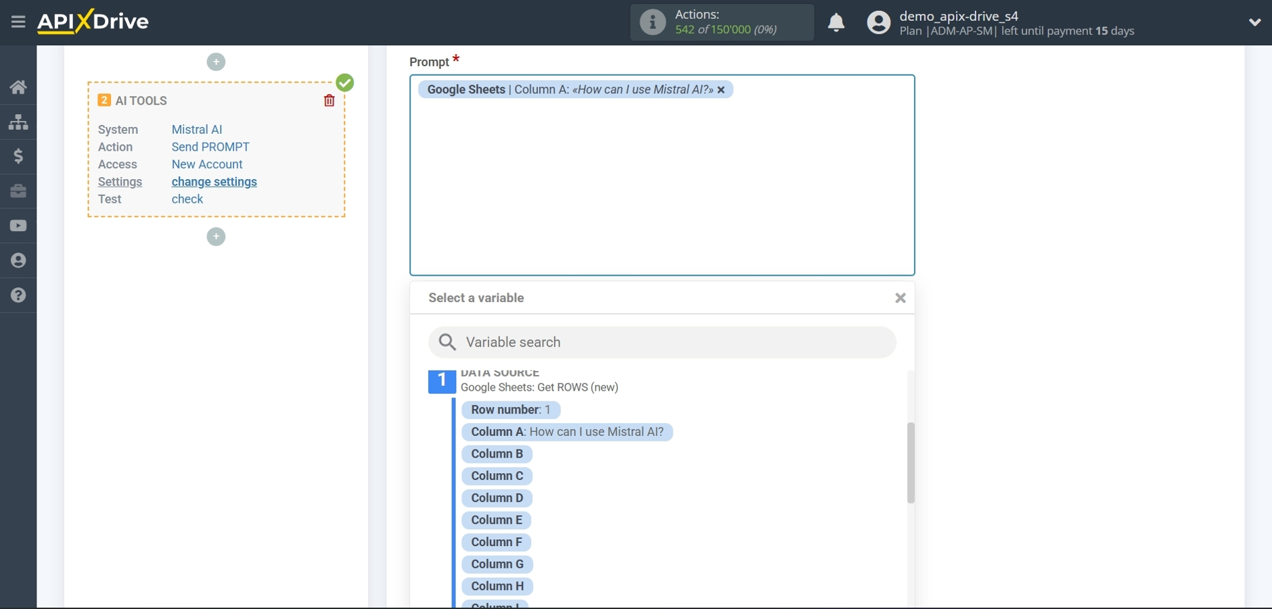Open the user profile icon in sidebar
The width and height of the screenshot is (1272, 609).
[x=18, y=260]
